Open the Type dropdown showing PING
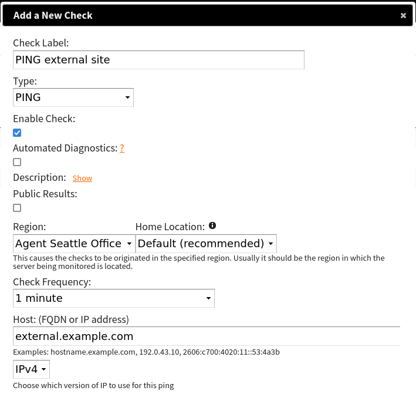Screen dimensions: 416x394 pos(73,97)
